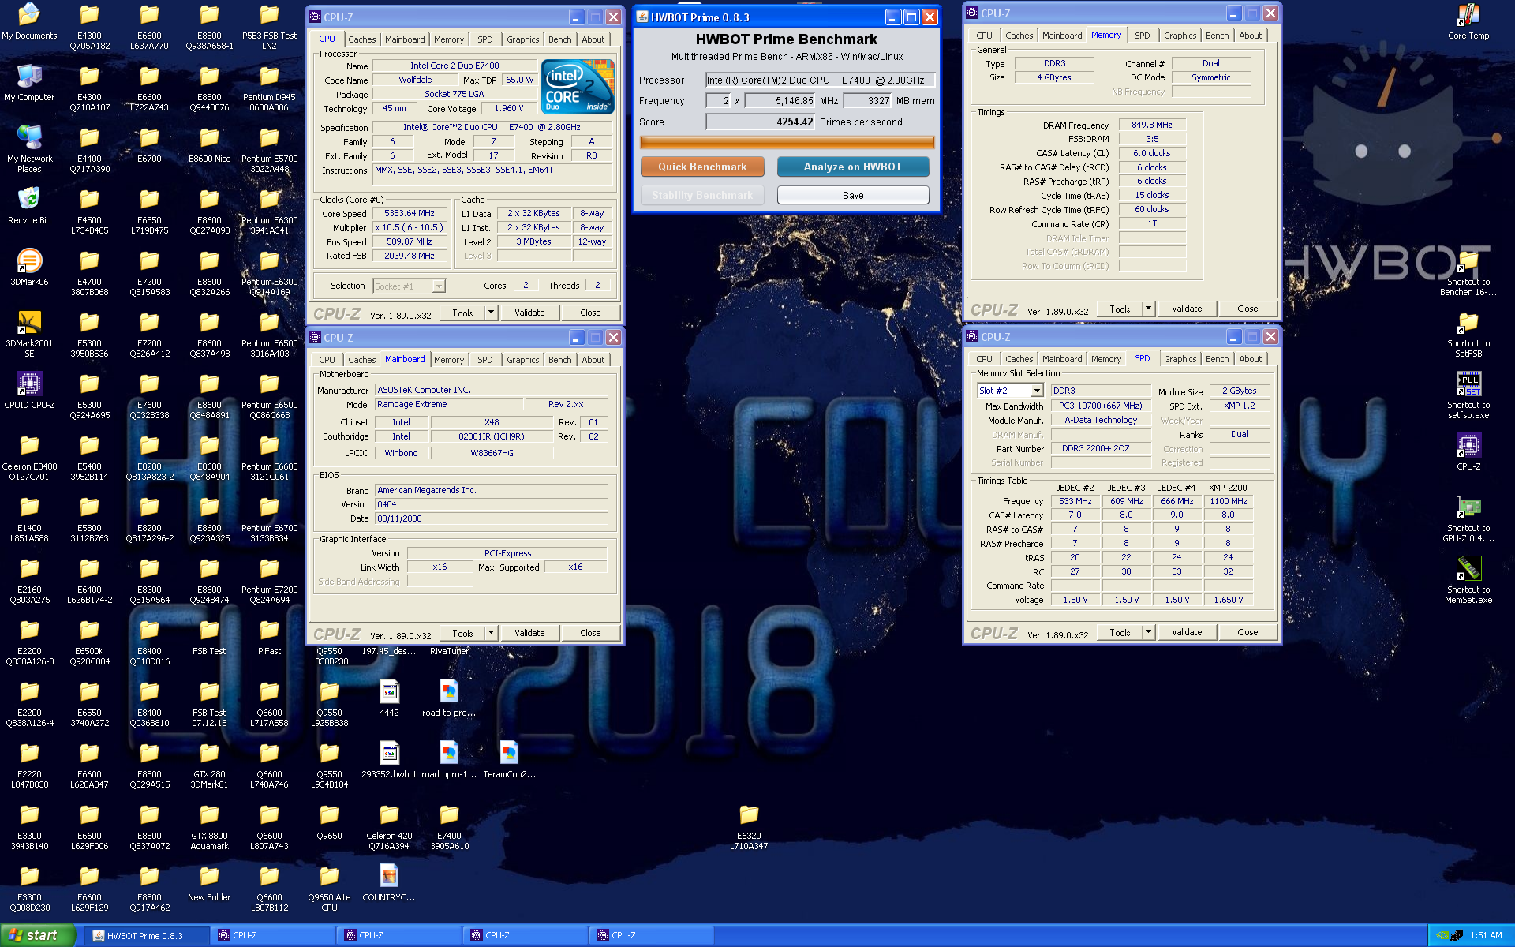Open Shortcut to MemSet.exe icon
This screenshot has width=1515, height=947.
[x=1468, y=581]
